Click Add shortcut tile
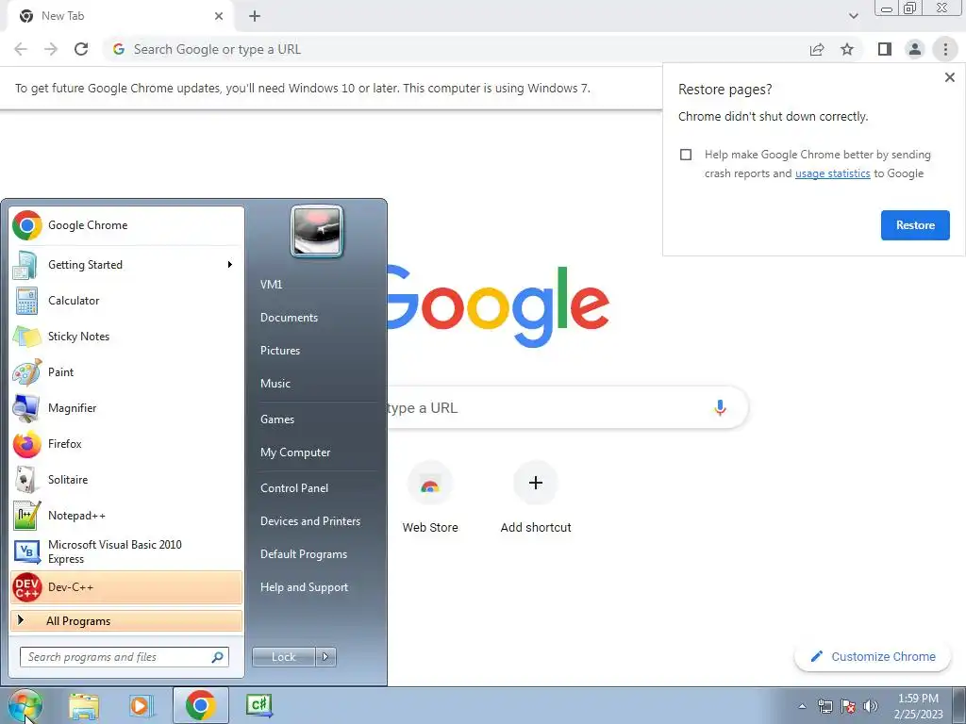This screenshot has width=966, height=724. [536, 499]
